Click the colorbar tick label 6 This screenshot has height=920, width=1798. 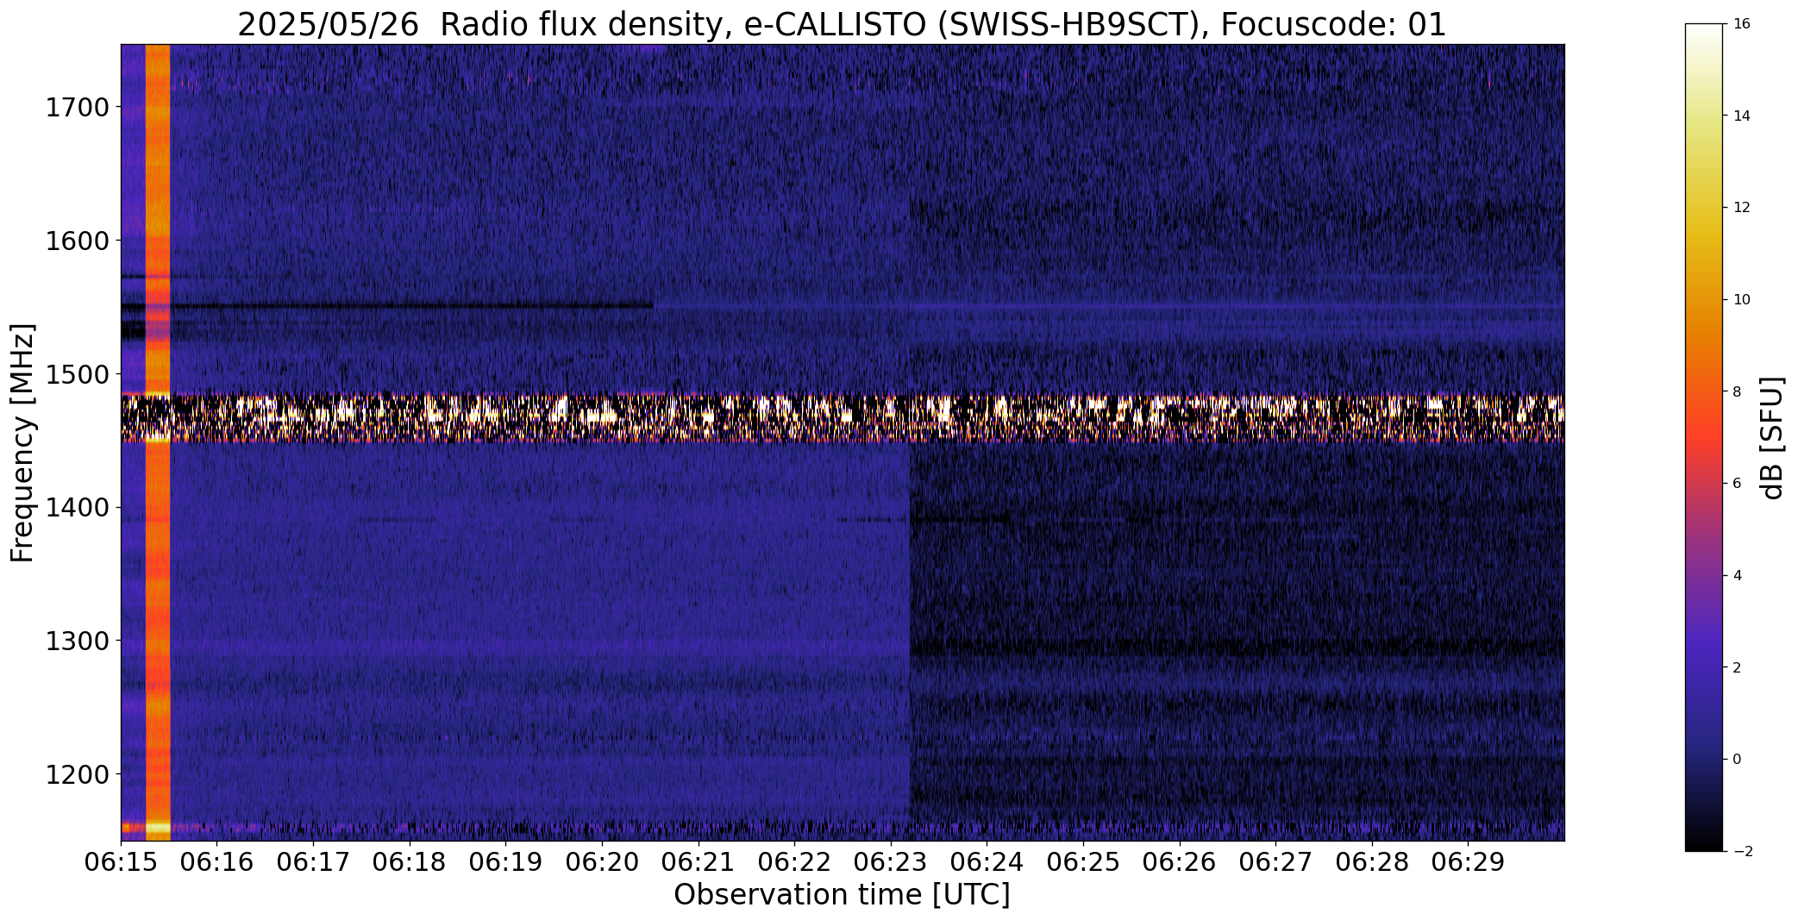1737,484
